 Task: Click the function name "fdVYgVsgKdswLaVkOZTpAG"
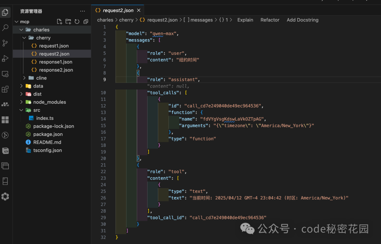tap(232, 119)
